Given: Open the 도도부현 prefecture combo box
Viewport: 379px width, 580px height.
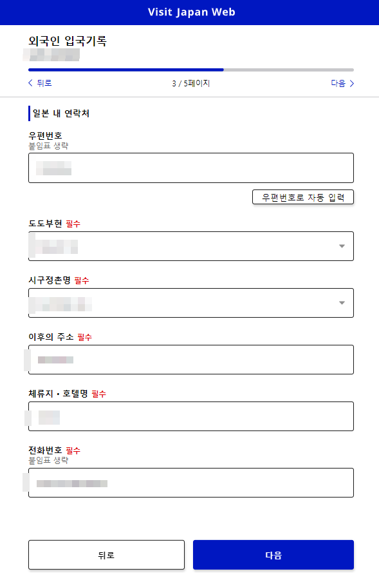Looking at the screenshot, I should coord(190,246).
